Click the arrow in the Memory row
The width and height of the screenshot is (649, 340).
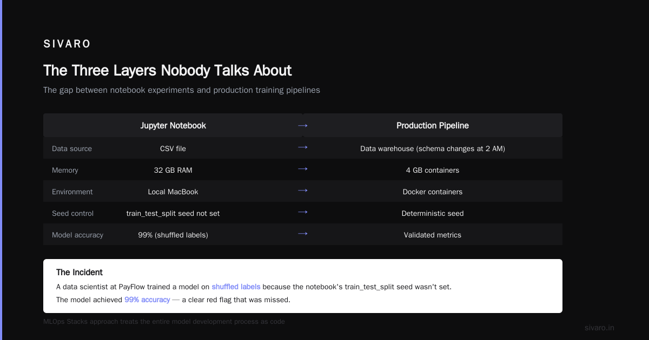(x=303, y=169)
